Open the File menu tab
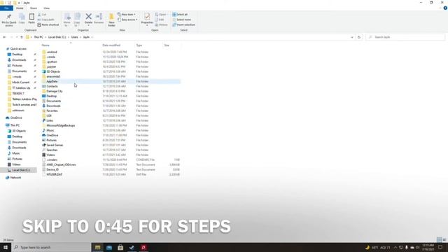The image size is (448, 252). (6, 8)
